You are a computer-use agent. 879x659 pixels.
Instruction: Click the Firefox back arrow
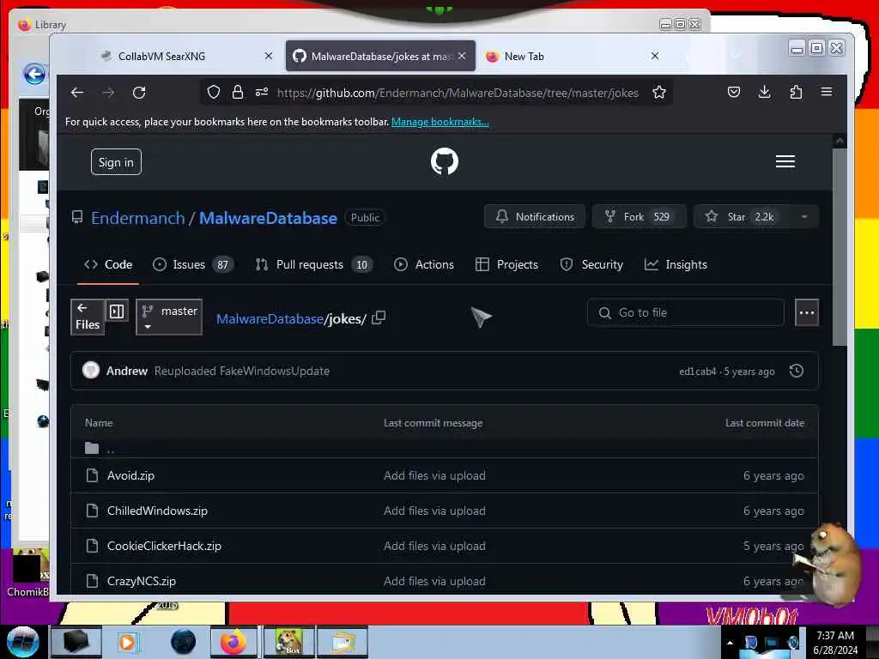[x=77, y=93]
